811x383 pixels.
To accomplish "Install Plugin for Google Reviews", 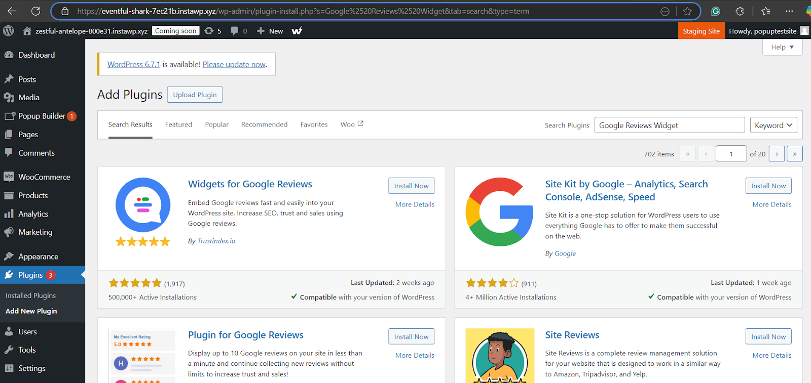I will 411,336.
